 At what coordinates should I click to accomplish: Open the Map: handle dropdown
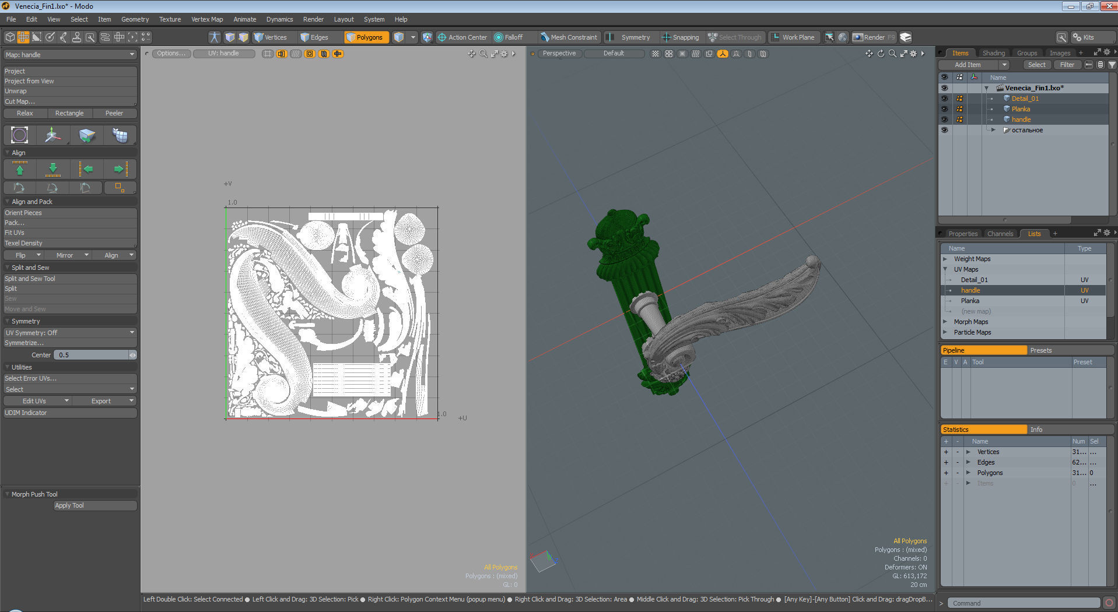click(70, 55)
